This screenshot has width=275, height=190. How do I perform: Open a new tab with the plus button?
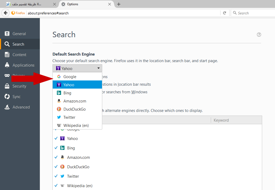tap(119, 4)
